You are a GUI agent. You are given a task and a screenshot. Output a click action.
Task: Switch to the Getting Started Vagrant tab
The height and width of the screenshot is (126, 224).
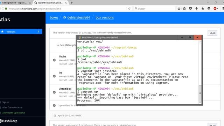click(x=14, y=3)
